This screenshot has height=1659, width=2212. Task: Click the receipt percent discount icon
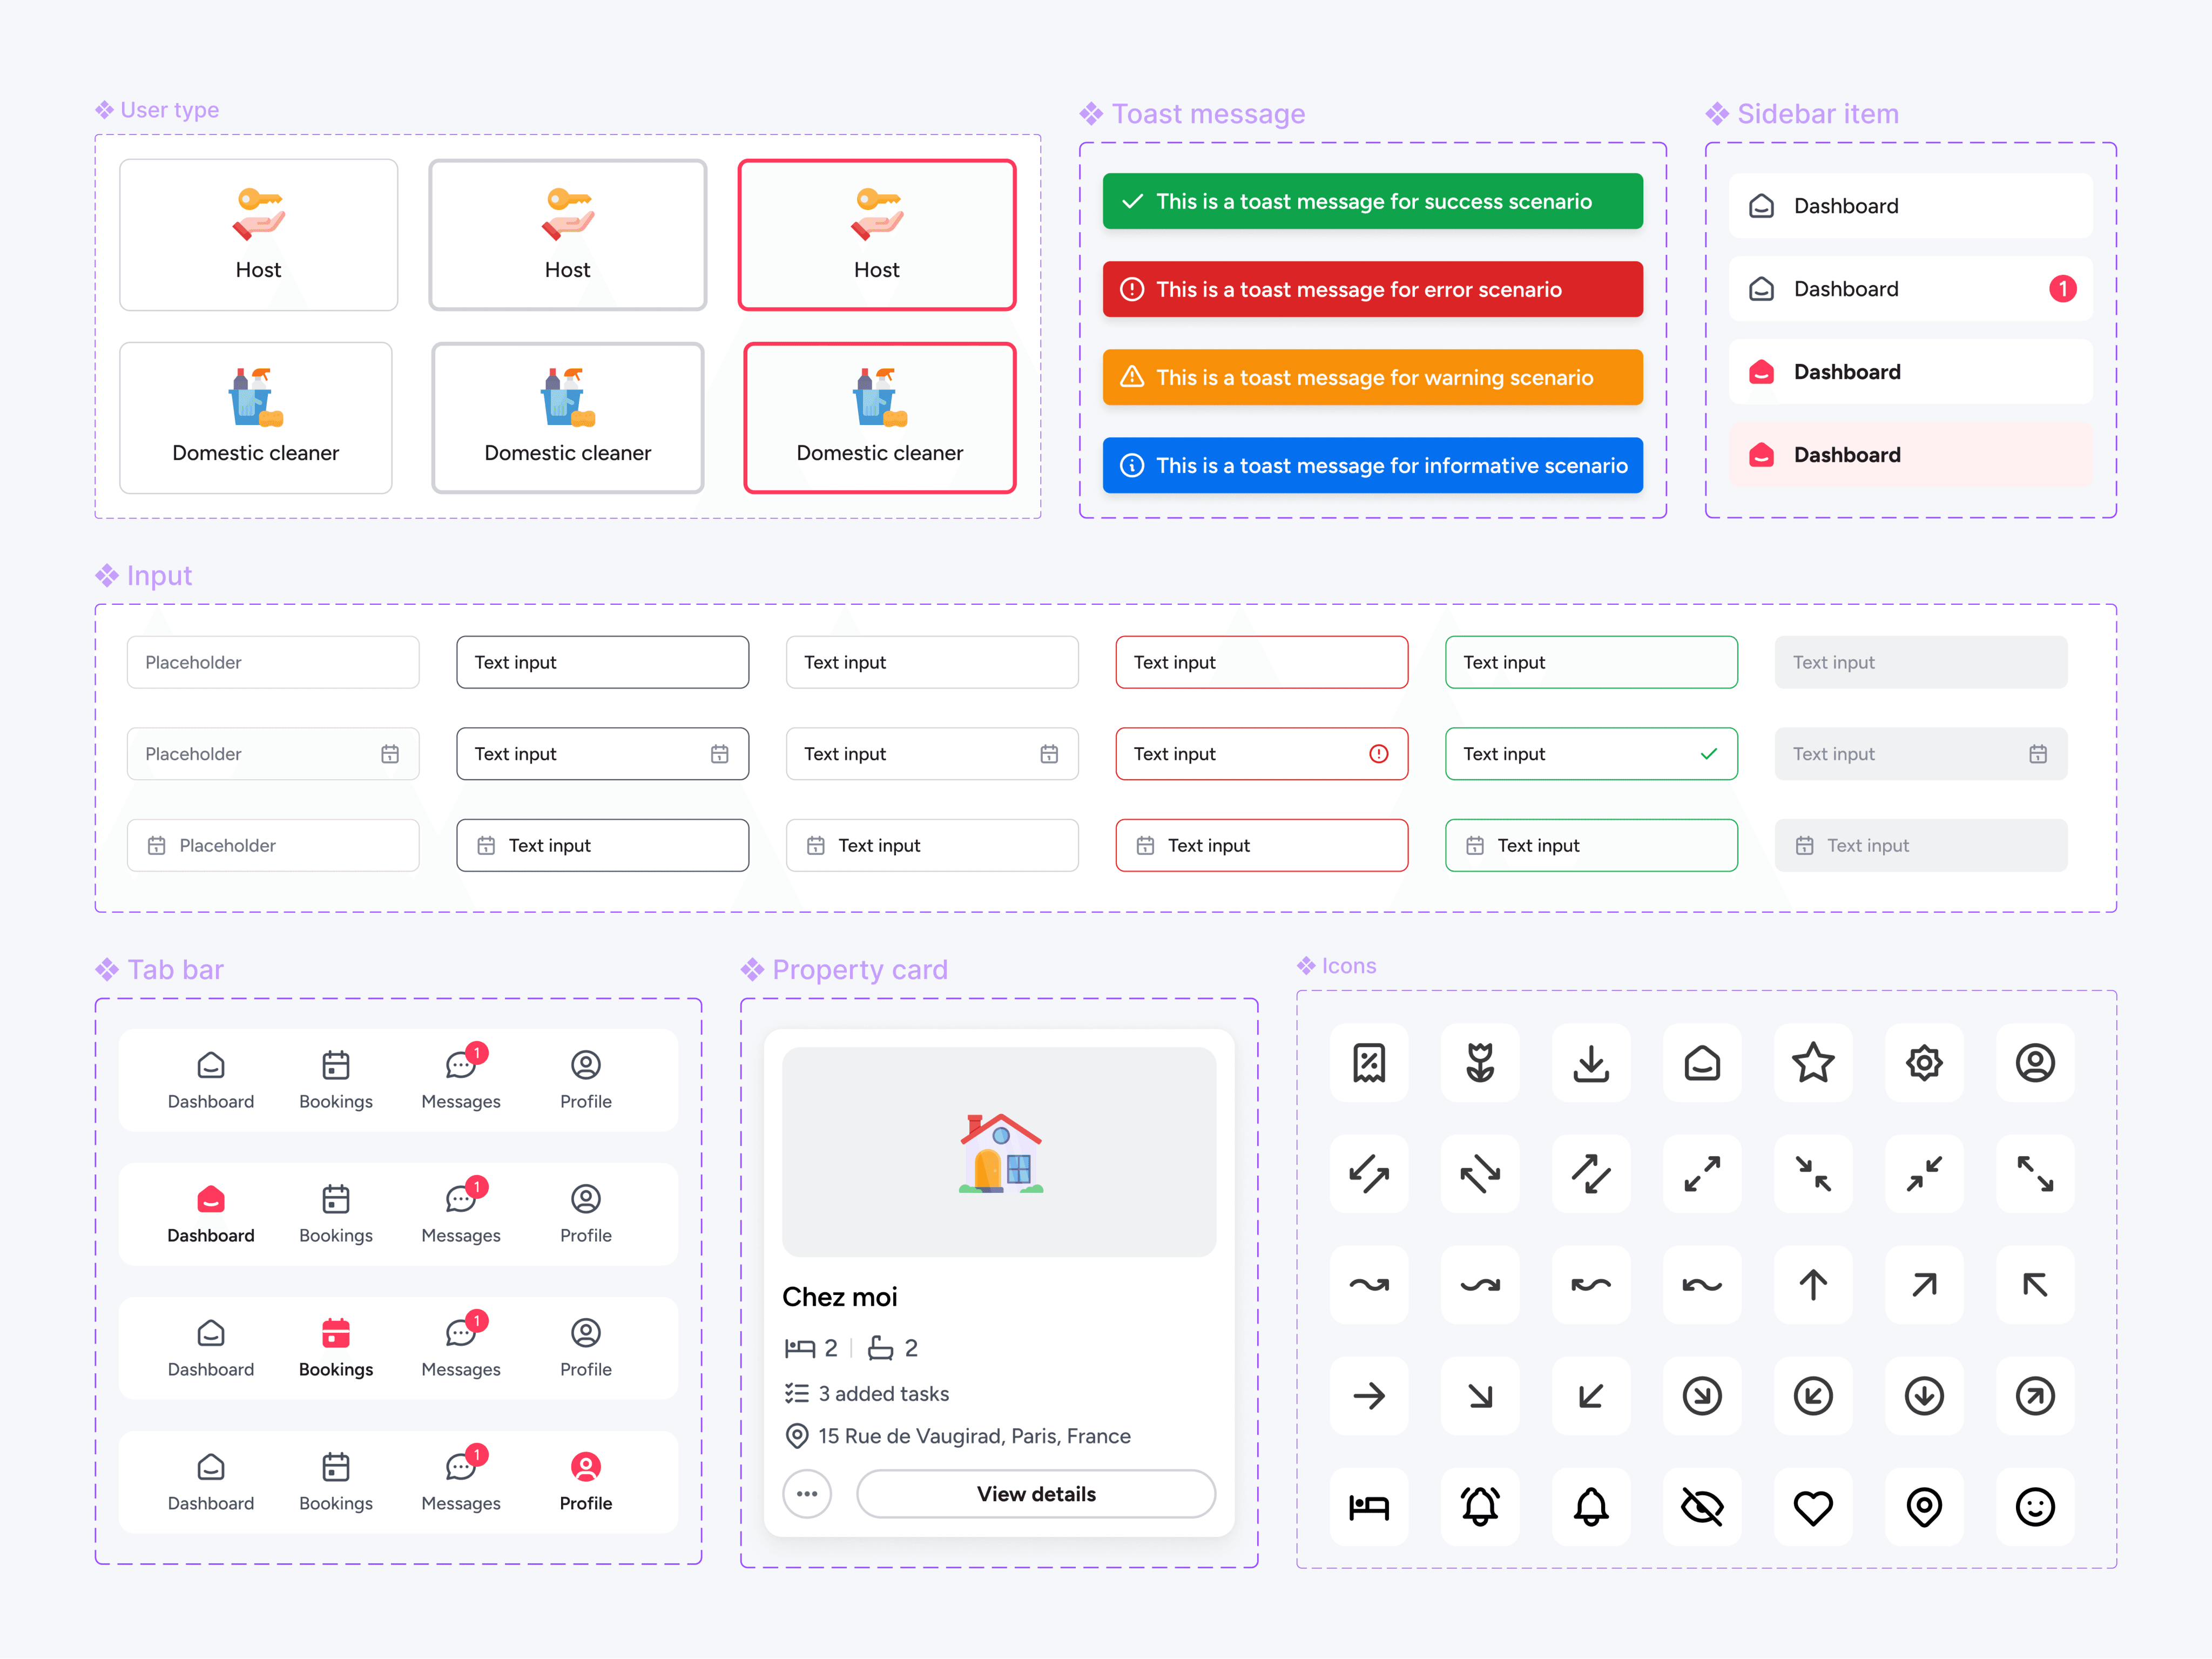point(1369,1063)
